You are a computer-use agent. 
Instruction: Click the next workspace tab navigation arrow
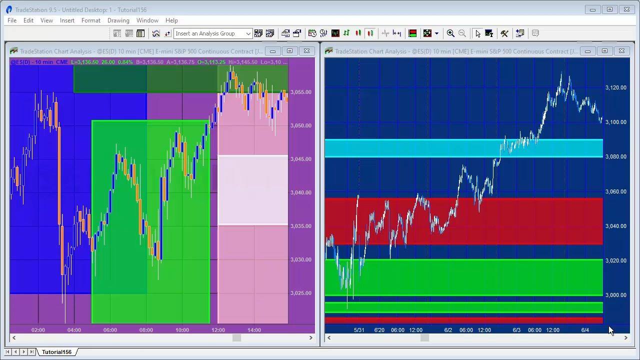(x=23, y=352)
